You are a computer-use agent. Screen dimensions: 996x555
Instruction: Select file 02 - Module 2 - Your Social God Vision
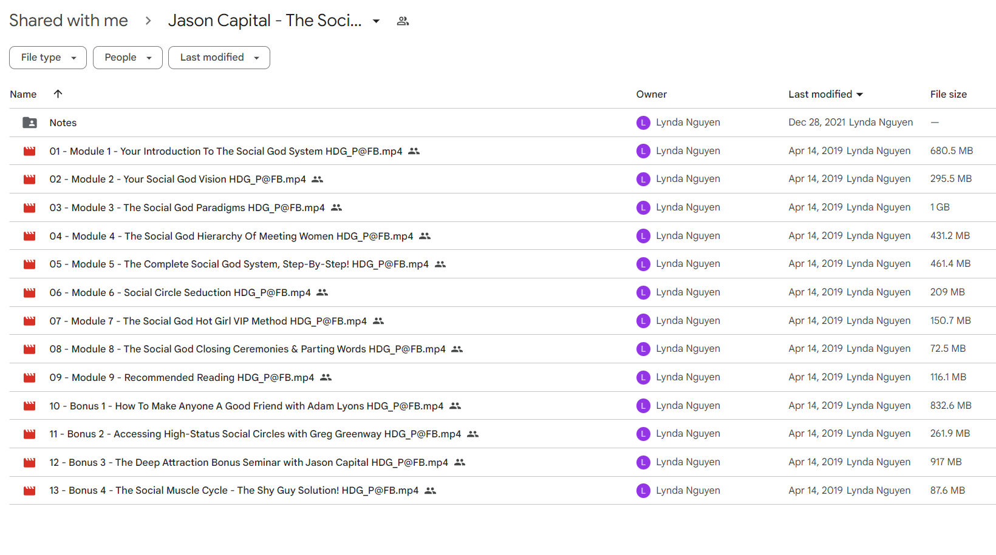[178, 180]
